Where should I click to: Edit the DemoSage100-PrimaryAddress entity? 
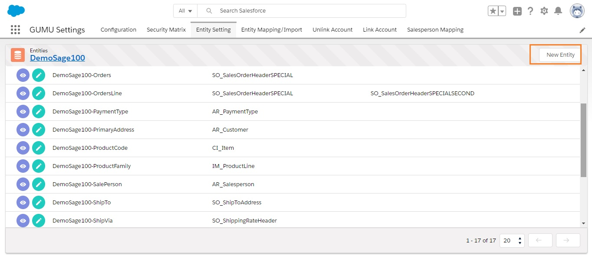click(39, 130)
